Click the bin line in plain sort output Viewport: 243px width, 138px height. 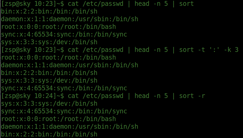[x=49, y=12]
